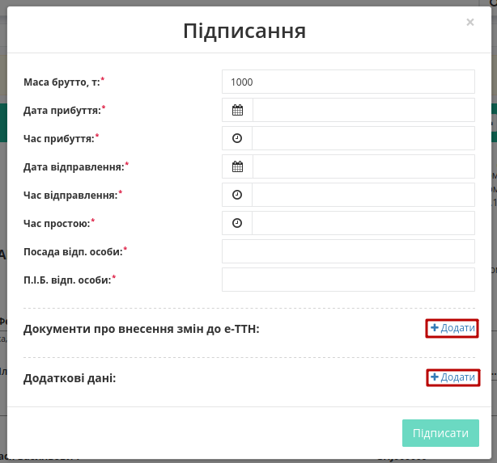Click the Підписати button
The width and height of the screenshot is (497, 463).
(440, 433)
